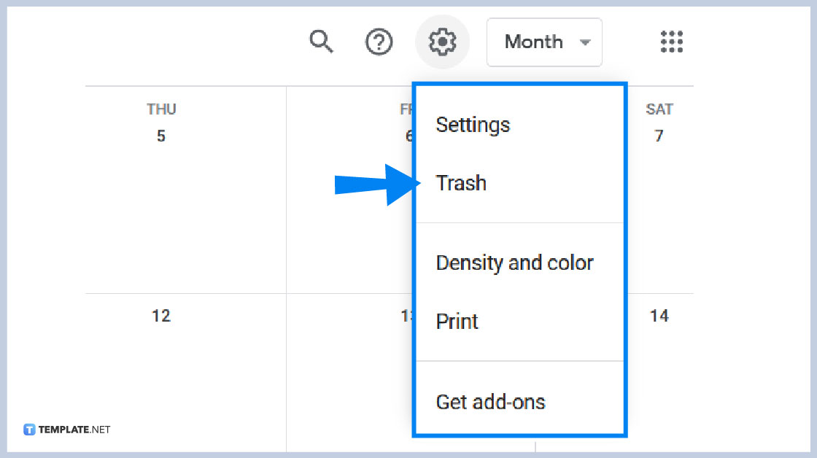Select day 7 on the calendar
The width and height of the screenshot is (817, 458).
pyautogui.click(x=659, y=136)
